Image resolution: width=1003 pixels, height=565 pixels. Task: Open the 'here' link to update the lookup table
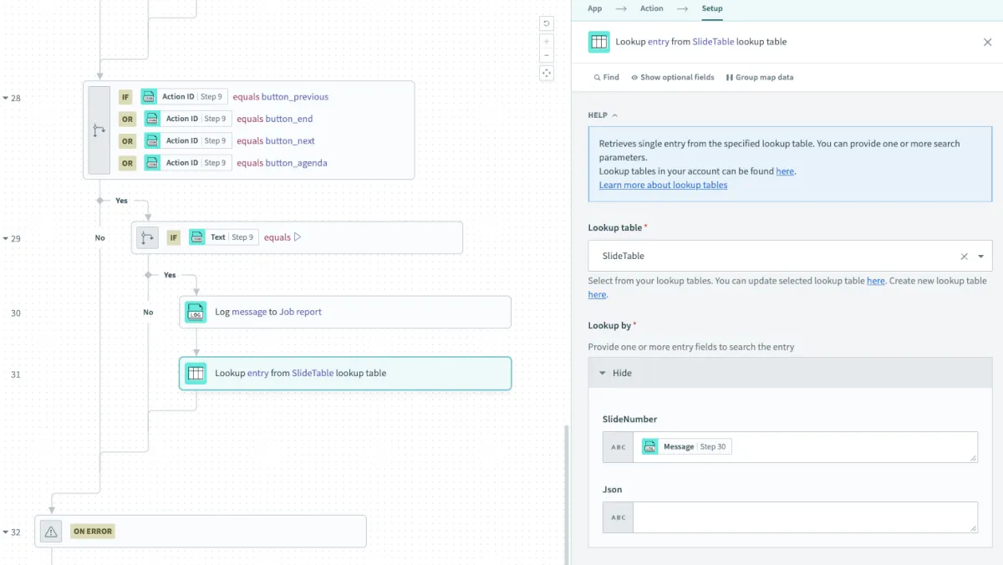coord(875,281)
